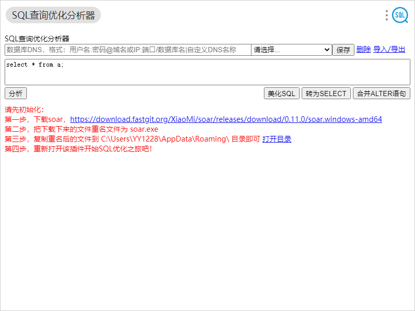Run the 分析 analyze button
415x311 pixels.
(16, 94)
